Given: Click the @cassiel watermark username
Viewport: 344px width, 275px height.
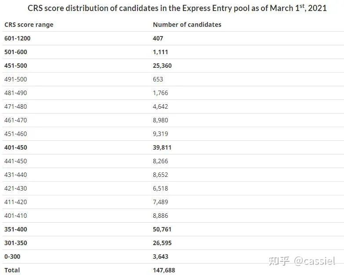Looking at the screenshot, I should 315,260.
